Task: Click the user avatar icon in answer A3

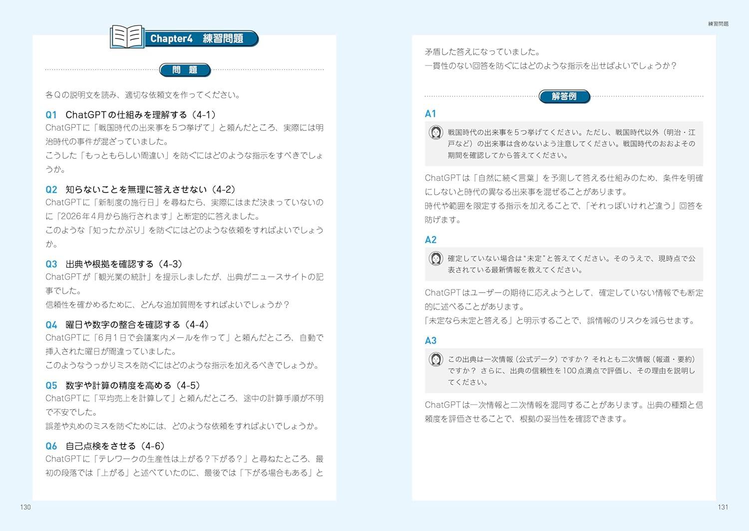Action: click(436, 359)
